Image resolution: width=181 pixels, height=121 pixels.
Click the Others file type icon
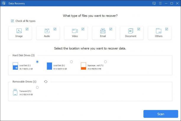[x=159, y=31]
